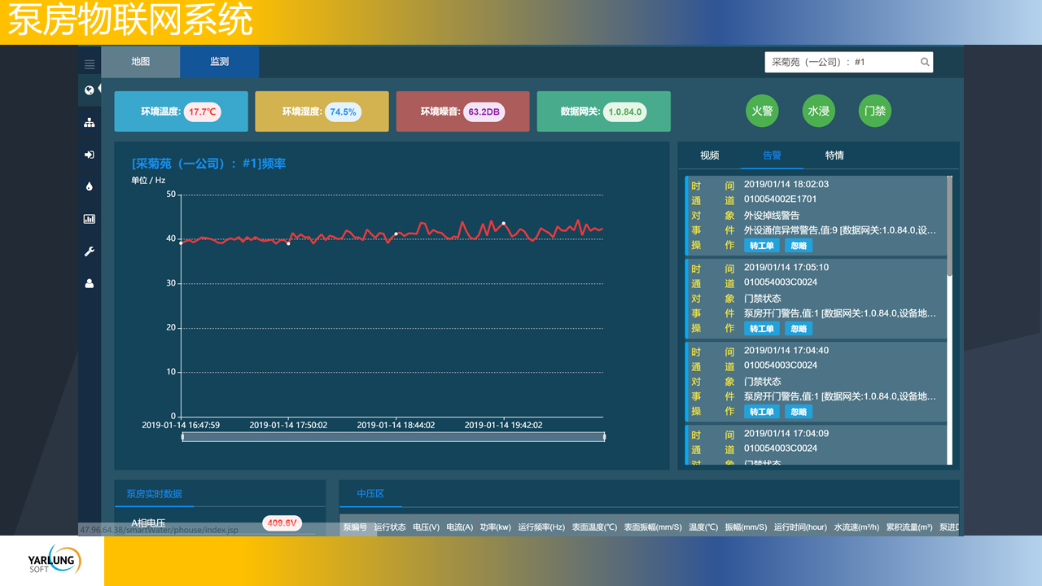
Task: Select the 告警 tab
Action: pos(772,155)
